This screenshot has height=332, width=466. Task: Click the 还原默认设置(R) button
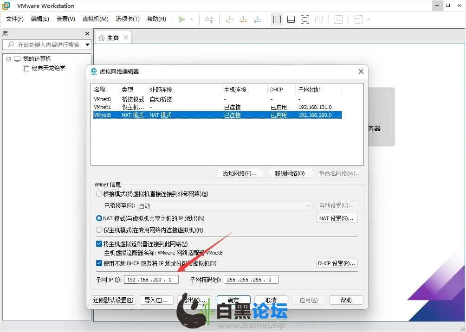(113, 300)
